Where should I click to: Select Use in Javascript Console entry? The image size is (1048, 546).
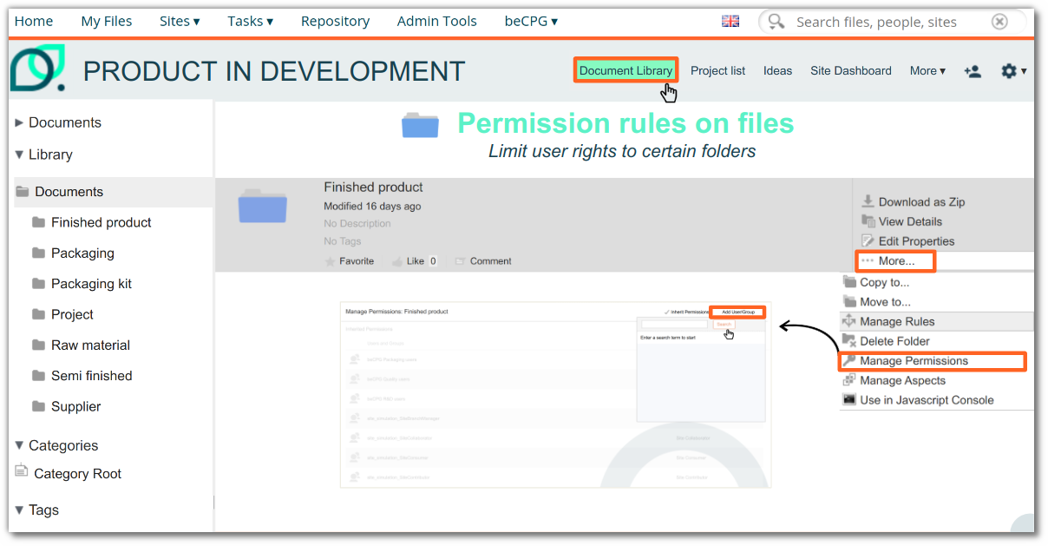point(927,400)
